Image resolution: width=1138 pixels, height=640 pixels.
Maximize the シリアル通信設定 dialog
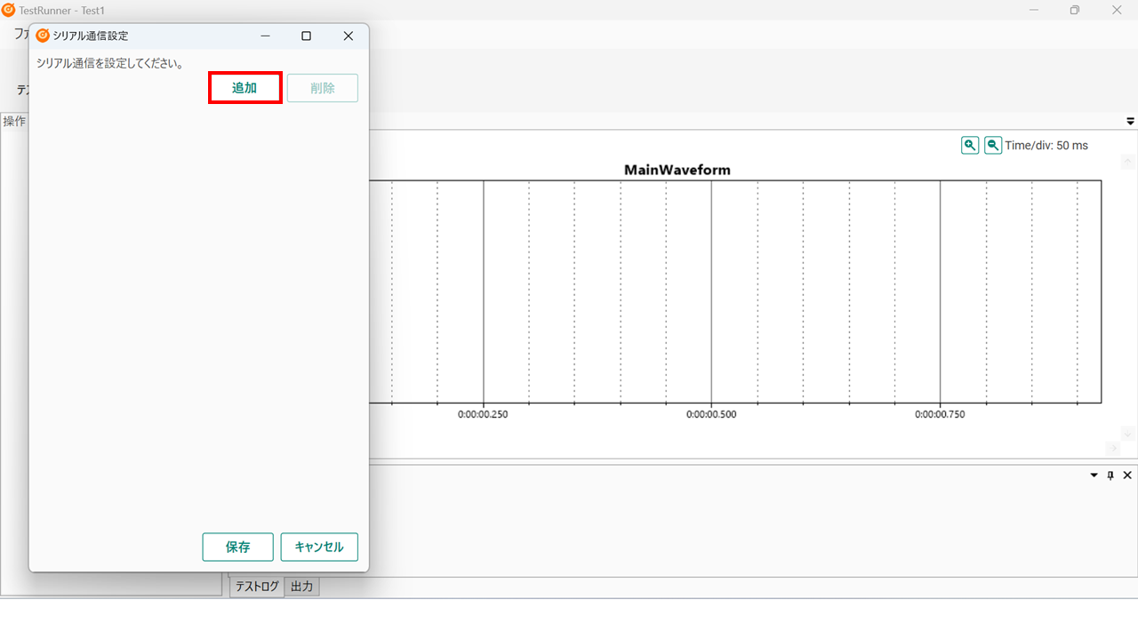click(306, 36)
